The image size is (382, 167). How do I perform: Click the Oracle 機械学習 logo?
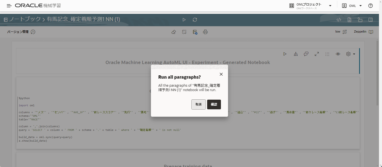38,6
